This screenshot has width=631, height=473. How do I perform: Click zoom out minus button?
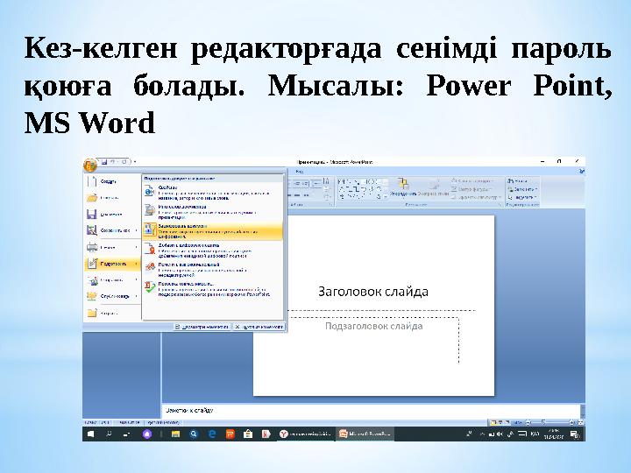(x=528, y=422)
